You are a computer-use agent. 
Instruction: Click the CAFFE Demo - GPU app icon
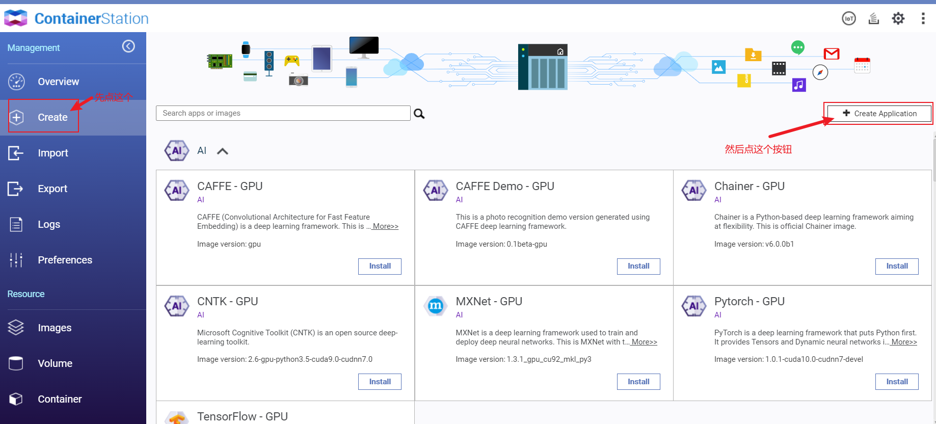click(x=436, y=191)
